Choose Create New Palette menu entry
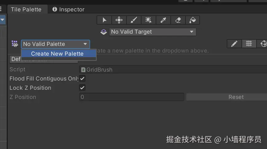The height and width of the screenshot is (149, 267). (57, 54)
